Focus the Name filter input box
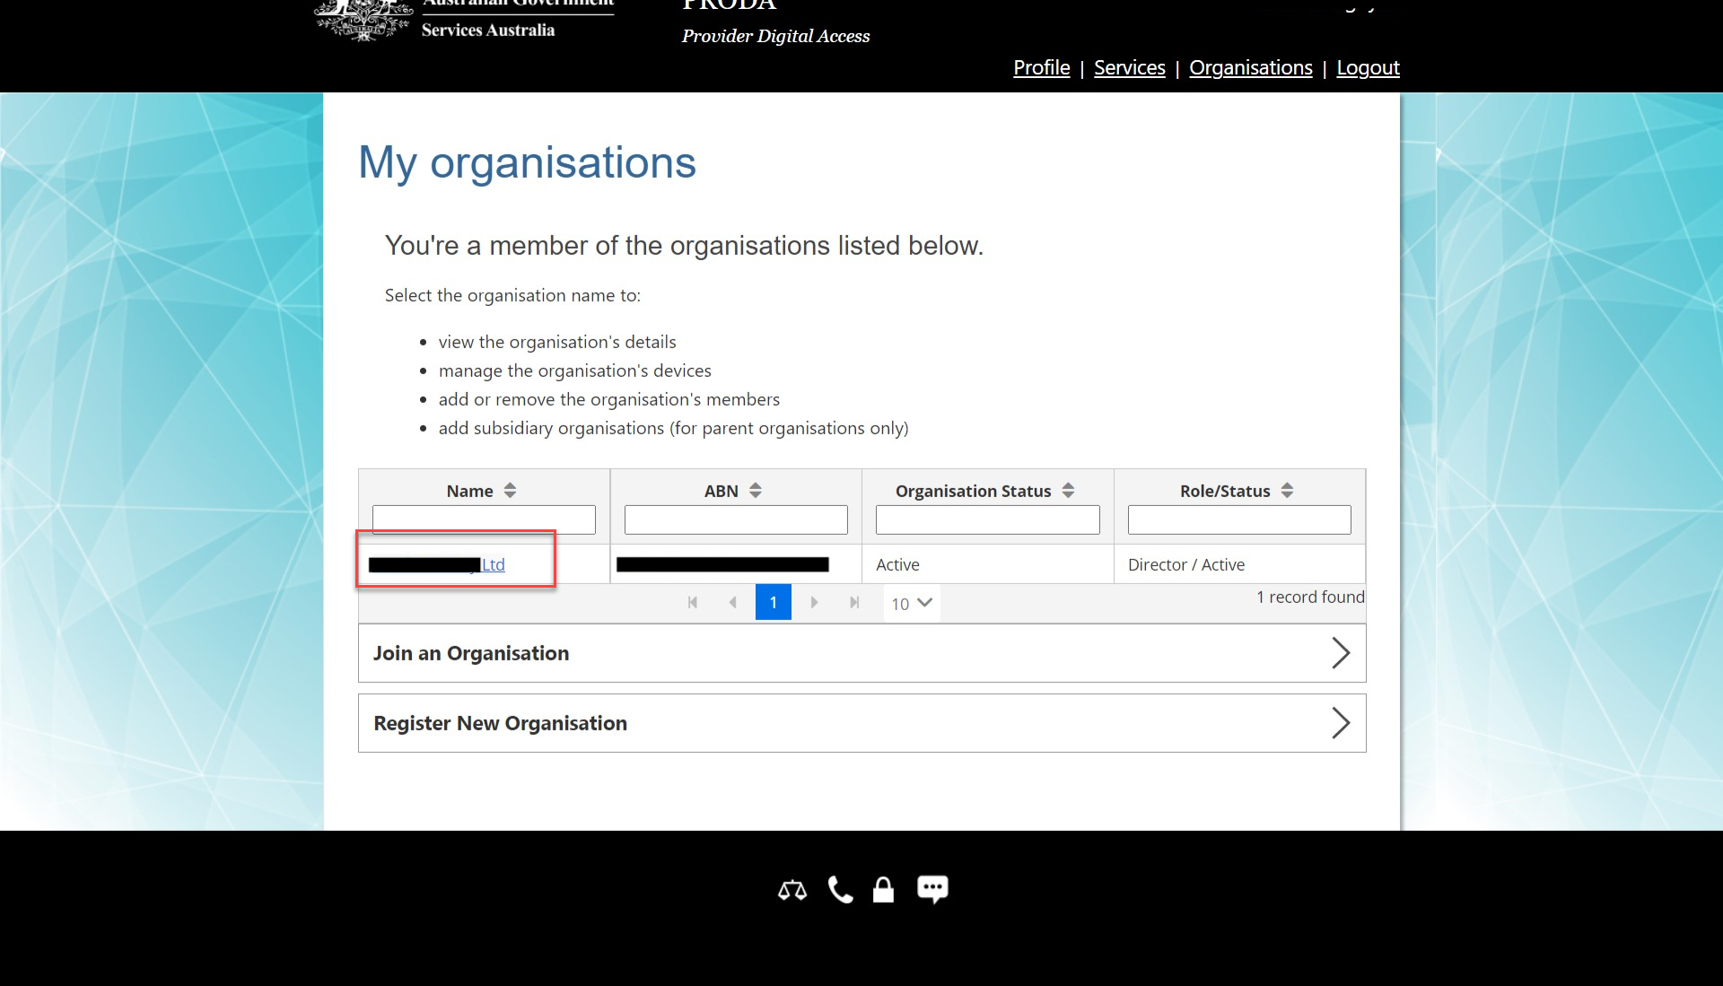 [484, 520]
